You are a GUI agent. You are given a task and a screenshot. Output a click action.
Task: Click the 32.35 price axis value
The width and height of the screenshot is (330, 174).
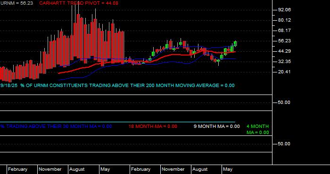tap(284, 62)
